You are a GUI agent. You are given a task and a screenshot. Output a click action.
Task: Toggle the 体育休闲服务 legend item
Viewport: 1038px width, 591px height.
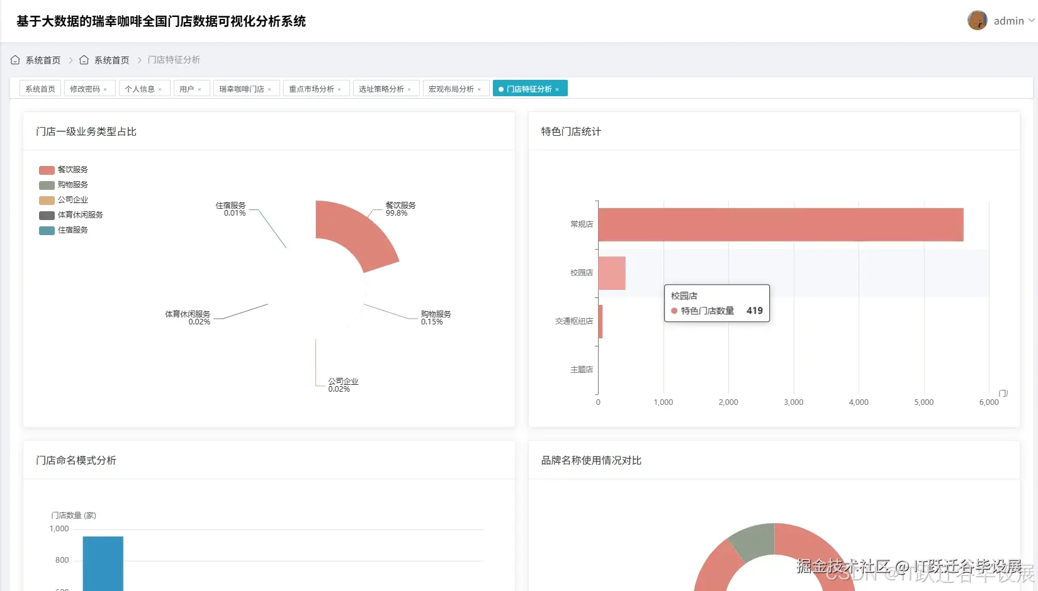71,215
